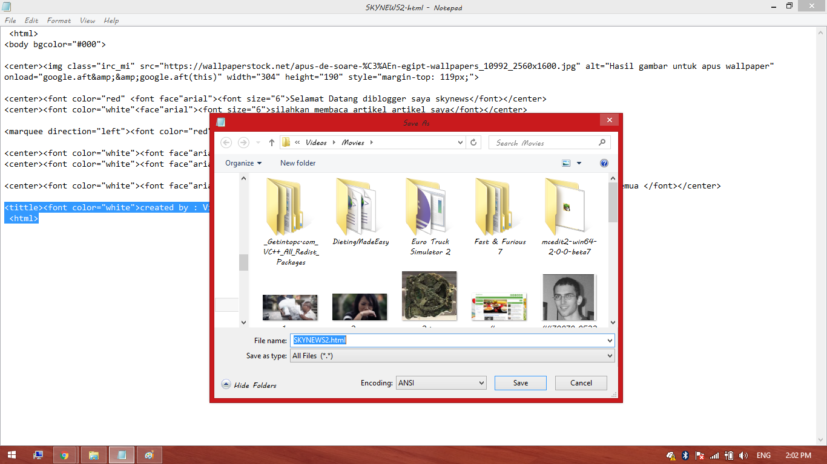
Task: Refresh the Movies folder contents
Action: click(473, 142)
